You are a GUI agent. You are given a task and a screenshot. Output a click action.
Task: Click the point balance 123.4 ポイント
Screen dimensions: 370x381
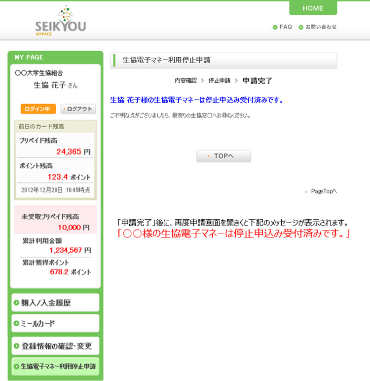pyautogui.click(x=69, y=177)
